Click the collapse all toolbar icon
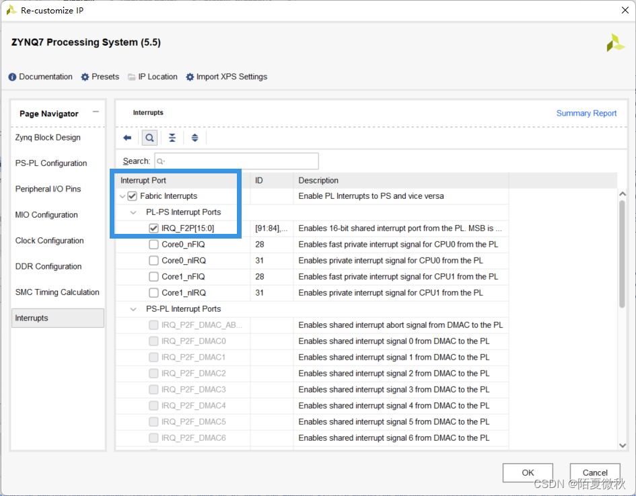 pos(172,138)
